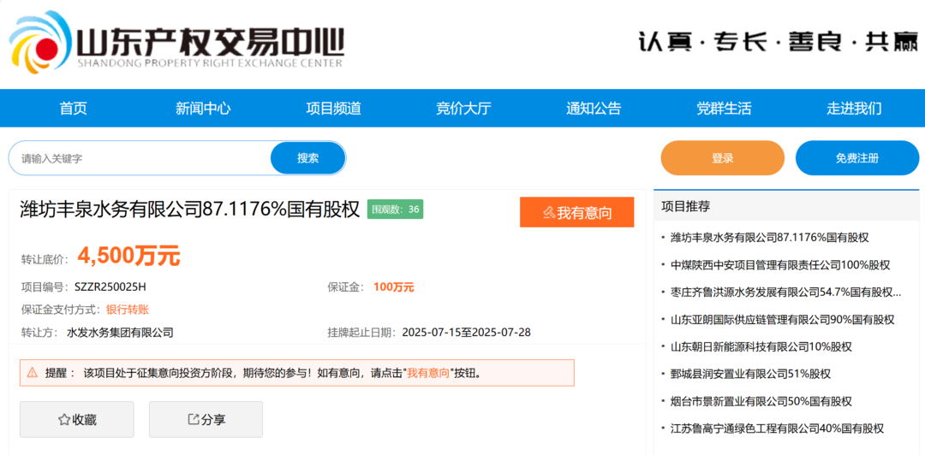Click the 分享 button
The height and width of the screenshot is (455, 925).
coord(206,420)
